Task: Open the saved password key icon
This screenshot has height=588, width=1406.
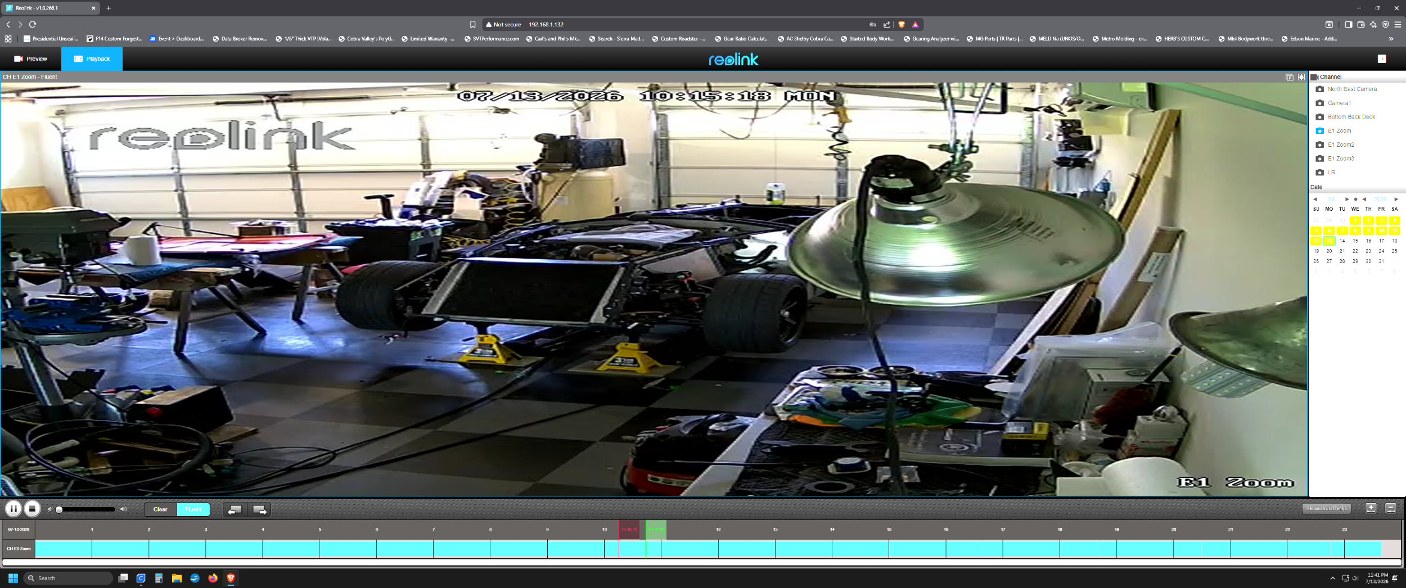Action: (x=873, y=24)
